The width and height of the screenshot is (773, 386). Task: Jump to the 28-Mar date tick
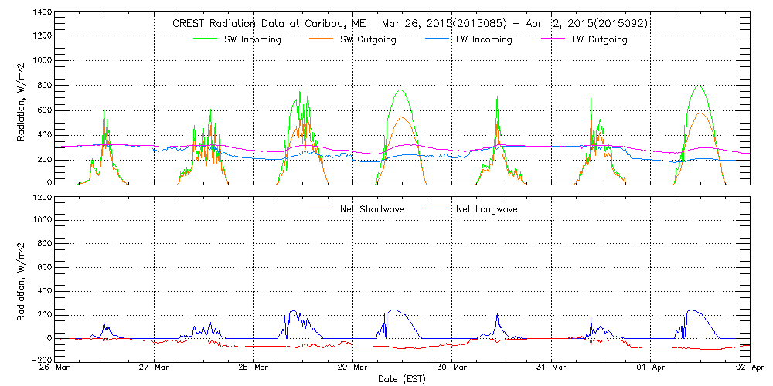pyautogui.click(x=254, y=368)
